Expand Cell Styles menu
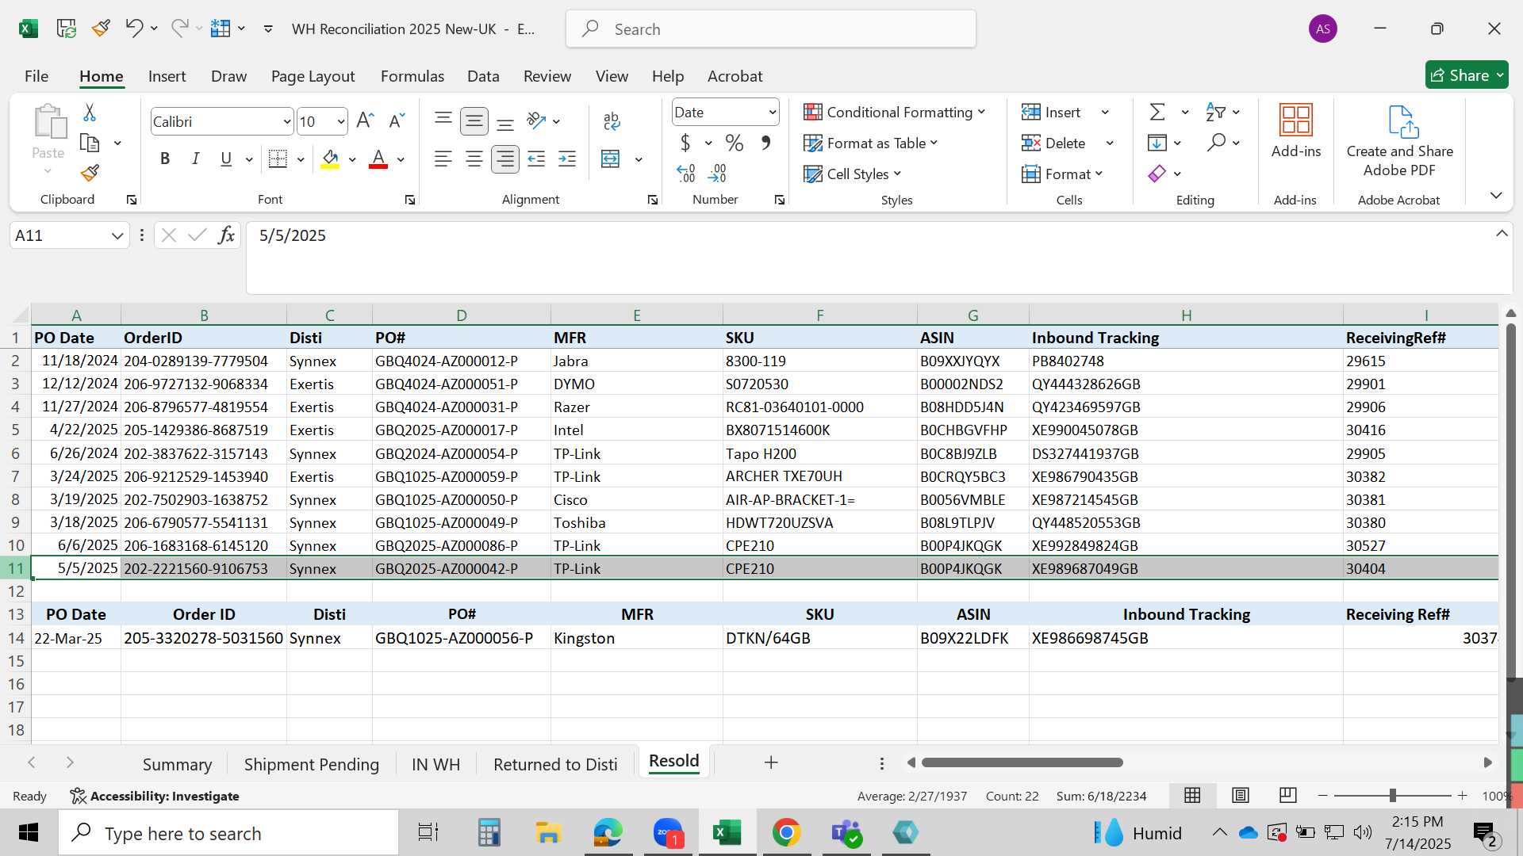Image resolution: width=1523 pixels, height=856 pixels. 853,174
